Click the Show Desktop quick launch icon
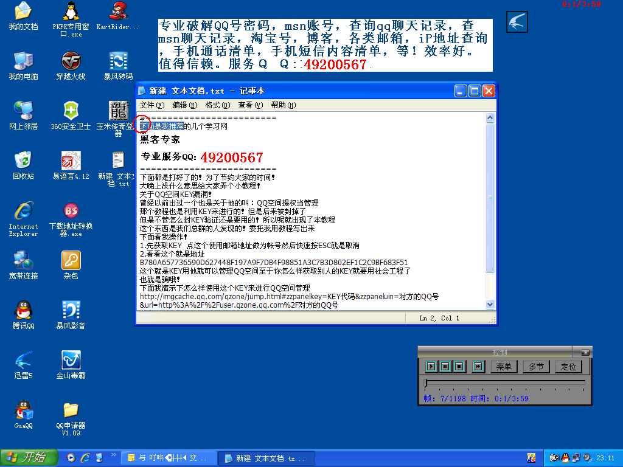The width and height of the screenshot is (623, 467). 99,458
